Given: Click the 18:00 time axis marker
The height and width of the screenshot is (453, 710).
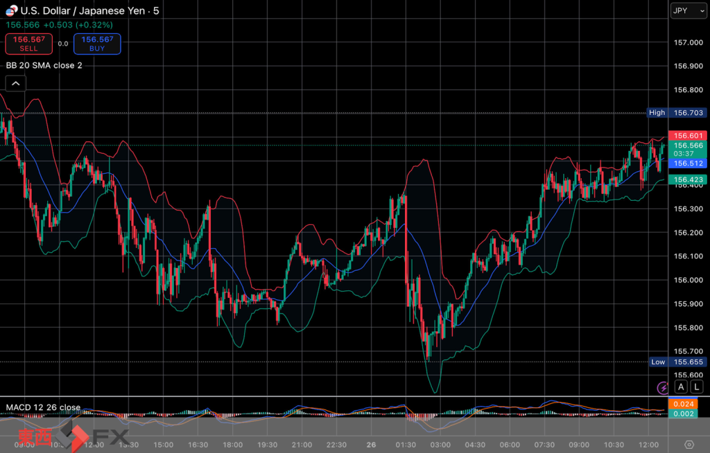Looking at the screenshot, I should point(232,445).
